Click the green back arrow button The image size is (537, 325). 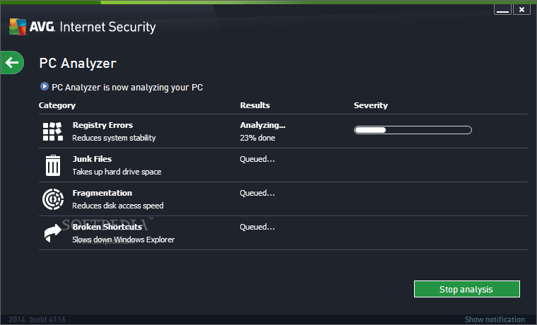pyautogui.click(x=12, y=63)
